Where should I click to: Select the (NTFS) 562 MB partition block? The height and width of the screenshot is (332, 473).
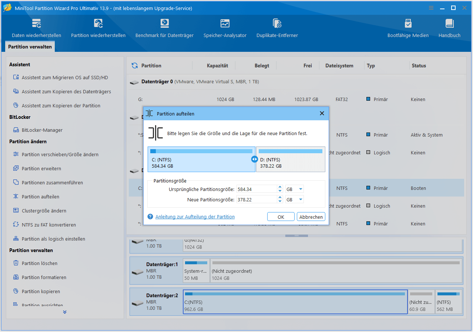point(449,302)
